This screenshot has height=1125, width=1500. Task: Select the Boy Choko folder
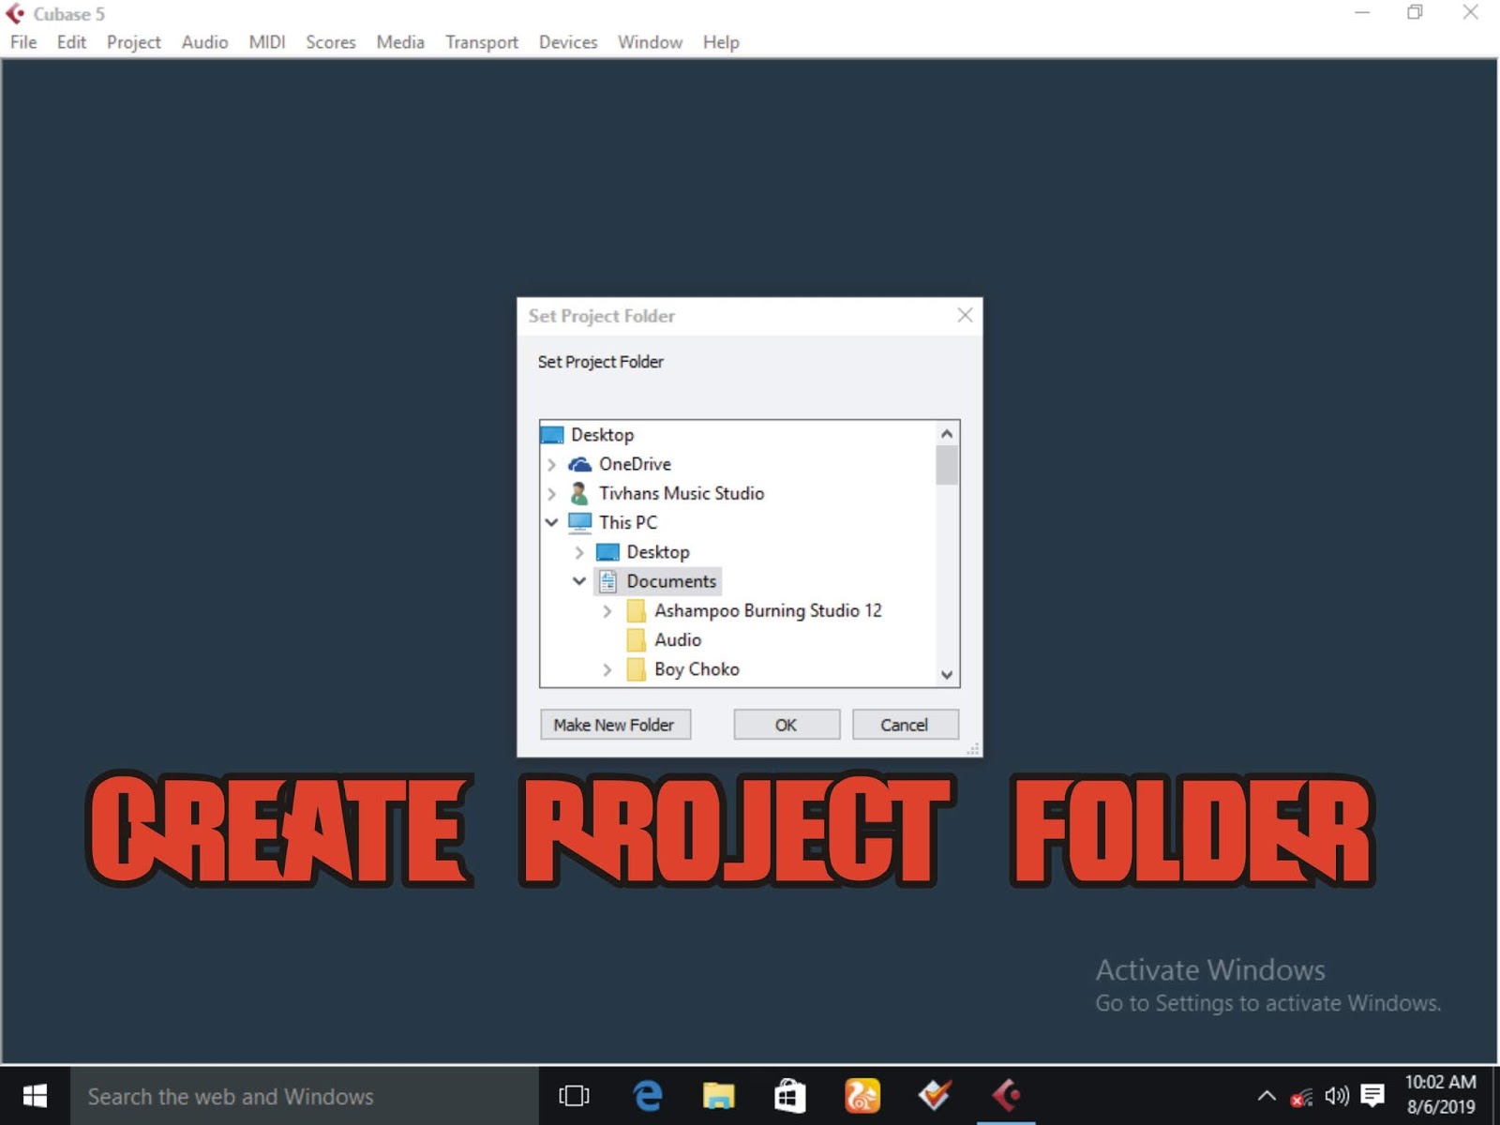(x=697, y=669)
